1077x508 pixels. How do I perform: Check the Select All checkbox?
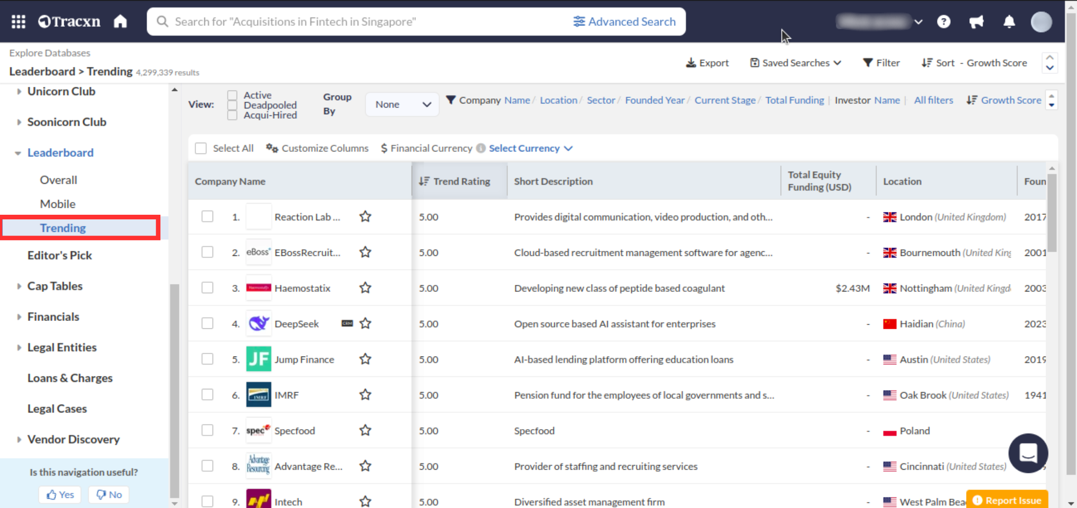tap(201, 148)
